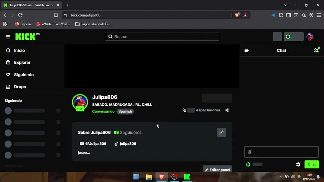
Task: Click the Conversando category link
Action: (103, 111)
